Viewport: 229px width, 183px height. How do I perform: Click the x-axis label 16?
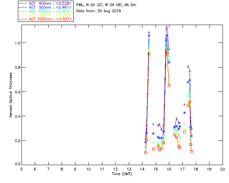(169, 169)
